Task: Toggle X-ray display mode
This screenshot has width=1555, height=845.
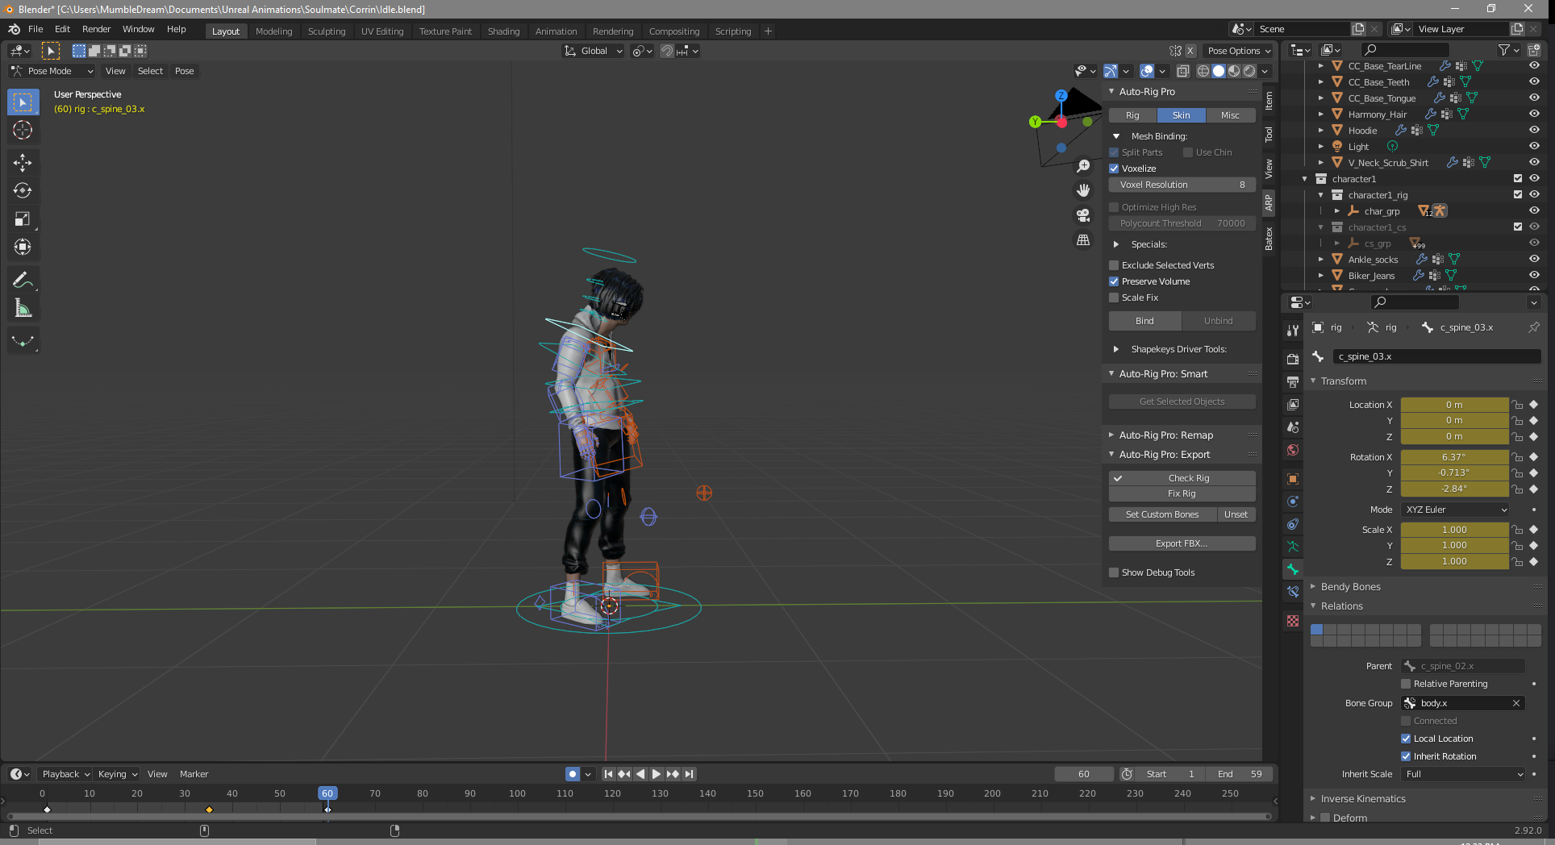Action: pos(1183,71)
